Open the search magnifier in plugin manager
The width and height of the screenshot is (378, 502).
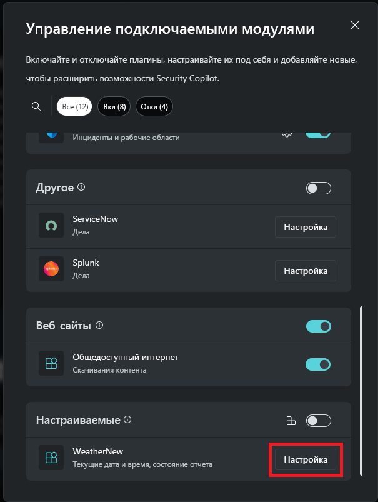click(x=36, y=106)
